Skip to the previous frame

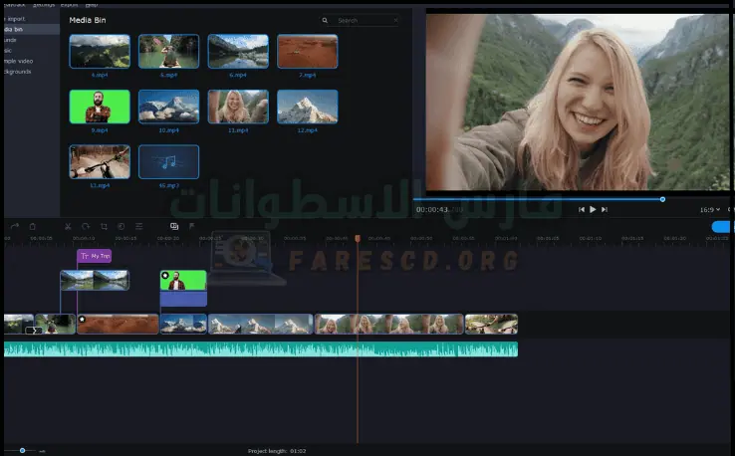tap(582, 209)
